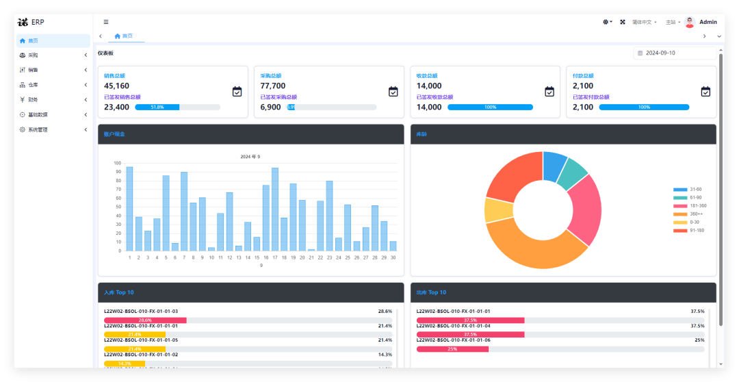
Task: Click the day 1 bar in 账户现金 chart
Action: tap(129, 209)
